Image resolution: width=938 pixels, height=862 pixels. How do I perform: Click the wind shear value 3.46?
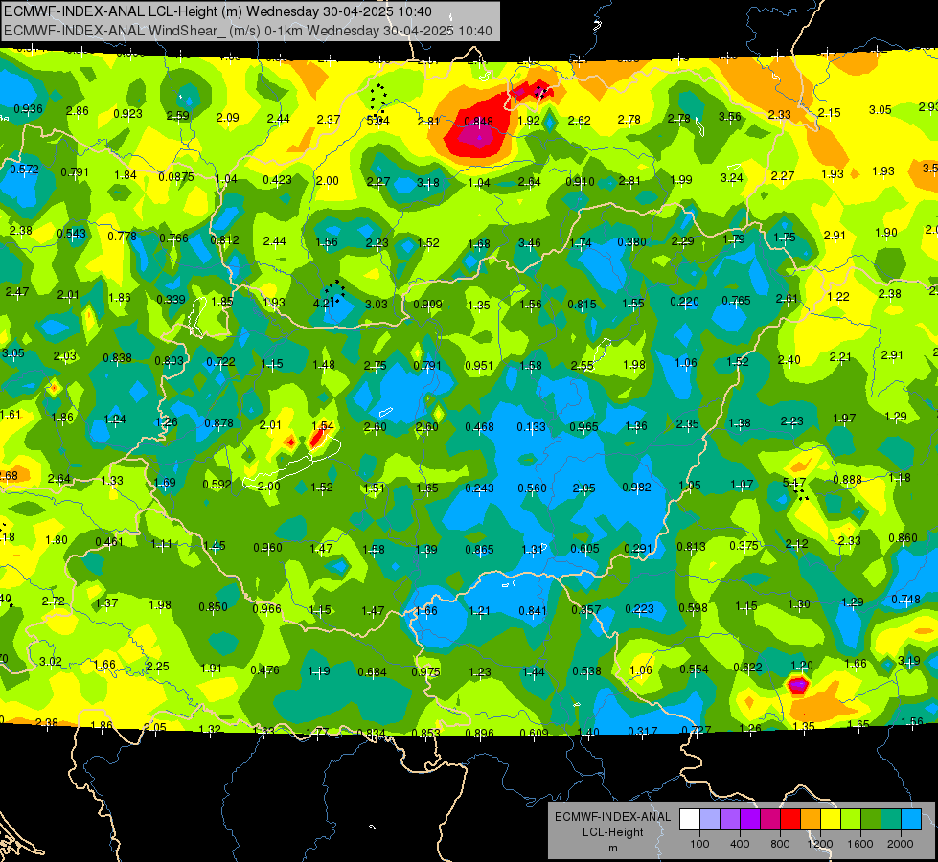[530, 243]
